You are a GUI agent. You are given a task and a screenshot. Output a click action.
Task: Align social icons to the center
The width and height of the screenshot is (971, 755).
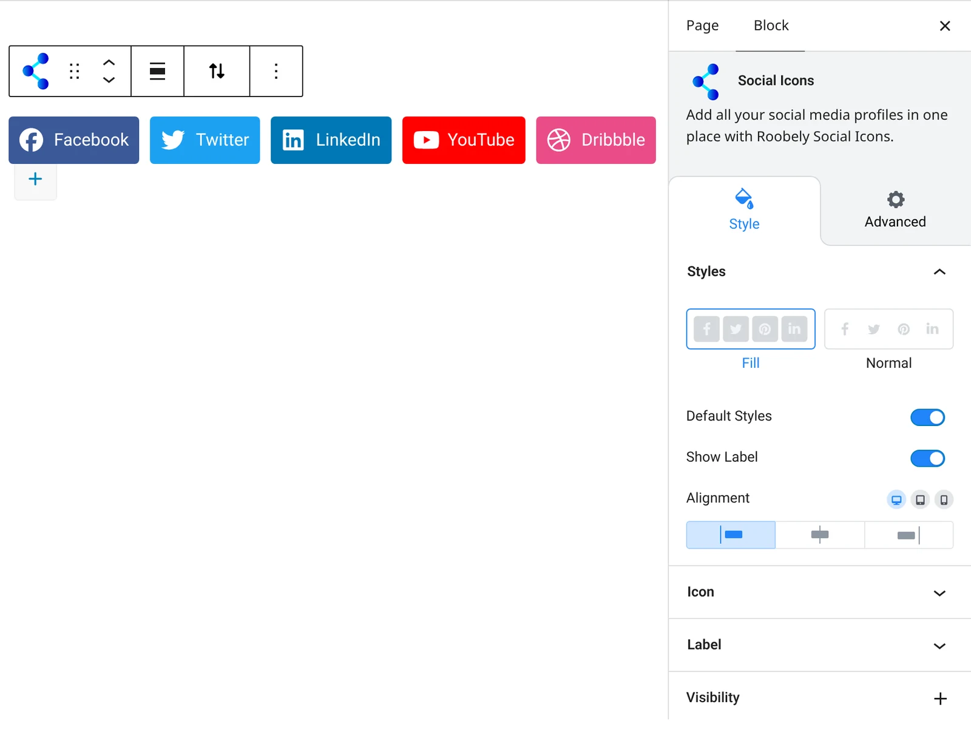820,535
